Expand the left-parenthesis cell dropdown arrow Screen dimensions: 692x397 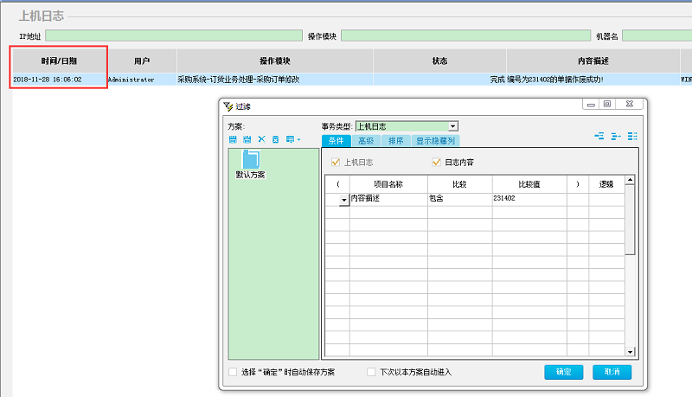click(x=343, y=199)
